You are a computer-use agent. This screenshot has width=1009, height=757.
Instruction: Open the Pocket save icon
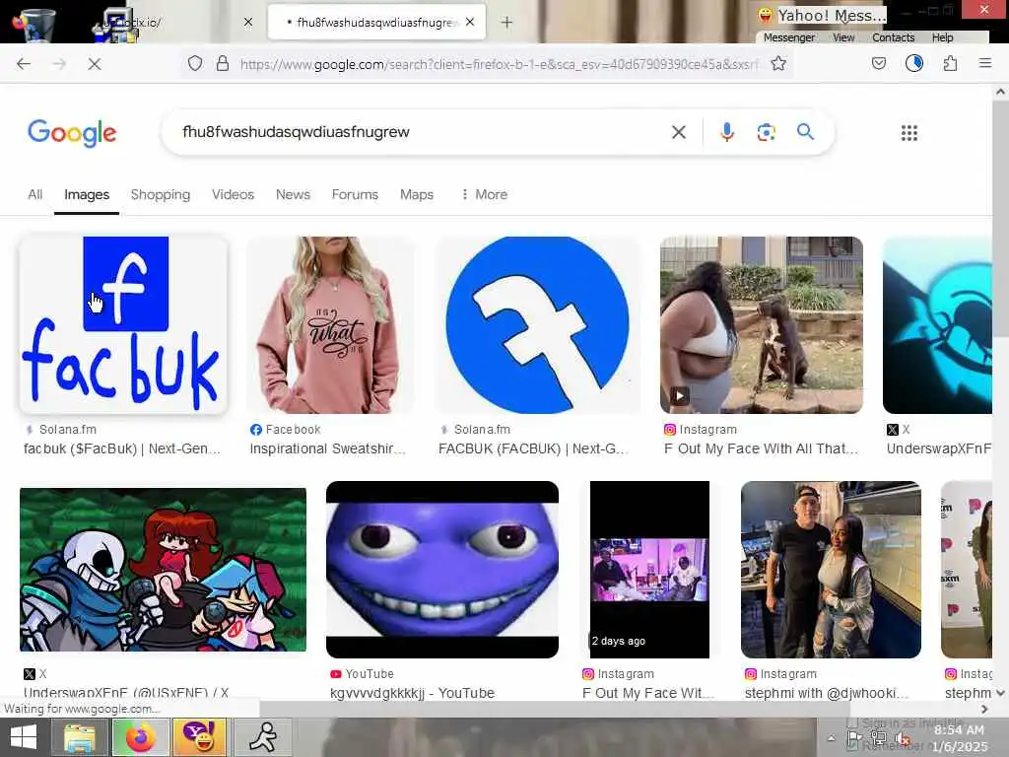coord(879,63)
